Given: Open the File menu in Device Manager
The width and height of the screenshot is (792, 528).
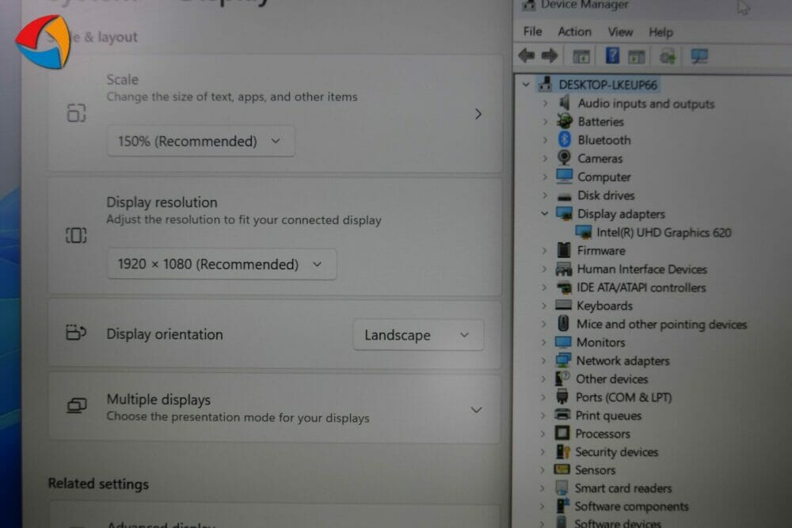Looking at the screenshot, I should (532, 32).
